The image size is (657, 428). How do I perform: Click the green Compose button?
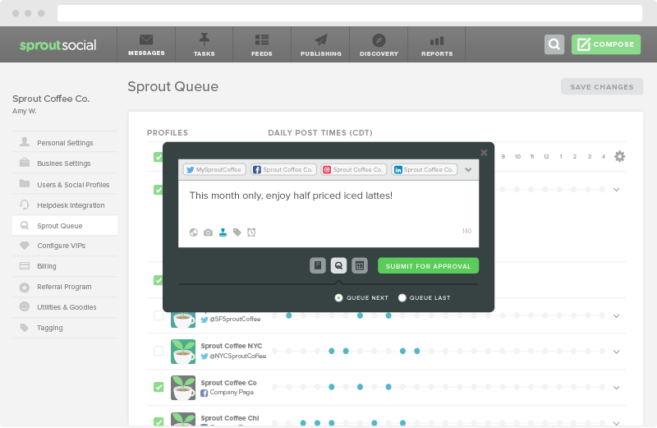(x=606, y=44)
